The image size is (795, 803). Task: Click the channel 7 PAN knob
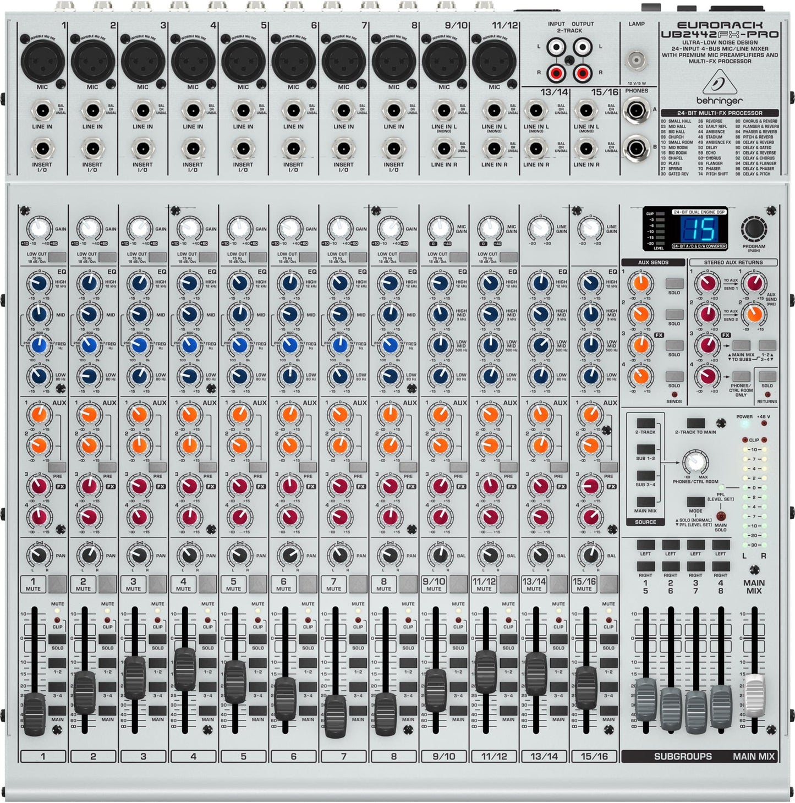[x=340, y=555]
